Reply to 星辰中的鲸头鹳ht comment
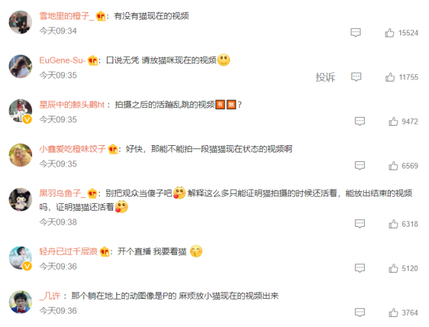 (x=359, y=121)
